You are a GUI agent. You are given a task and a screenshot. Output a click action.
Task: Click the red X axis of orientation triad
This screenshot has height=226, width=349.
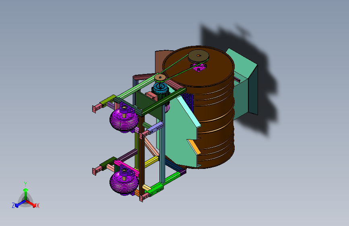click(x=31, y=203)
